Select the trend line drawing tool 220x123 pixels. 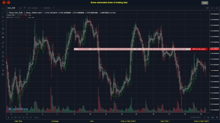point(3,13)
